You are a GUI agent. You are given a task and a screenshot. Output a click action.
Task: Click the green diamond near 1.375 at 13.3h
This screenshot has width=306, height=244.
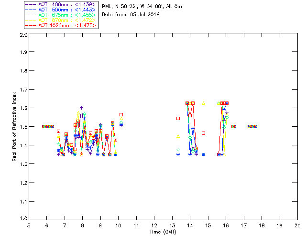point(178,150)
